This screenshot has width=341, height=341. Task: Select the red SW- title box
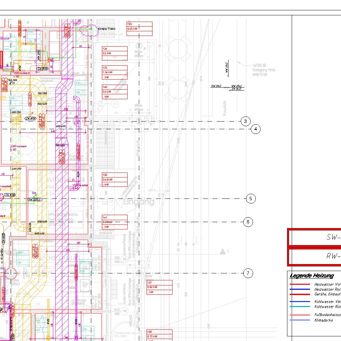click(x=315, y=237)
